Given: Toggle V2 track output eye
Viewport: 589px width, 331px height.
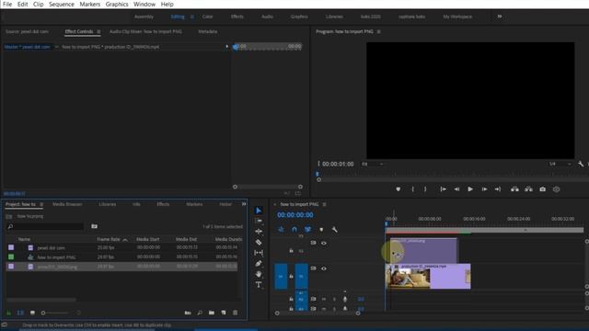Looking at the screenshot, I should pyautogui.click(x=324, y=243).
